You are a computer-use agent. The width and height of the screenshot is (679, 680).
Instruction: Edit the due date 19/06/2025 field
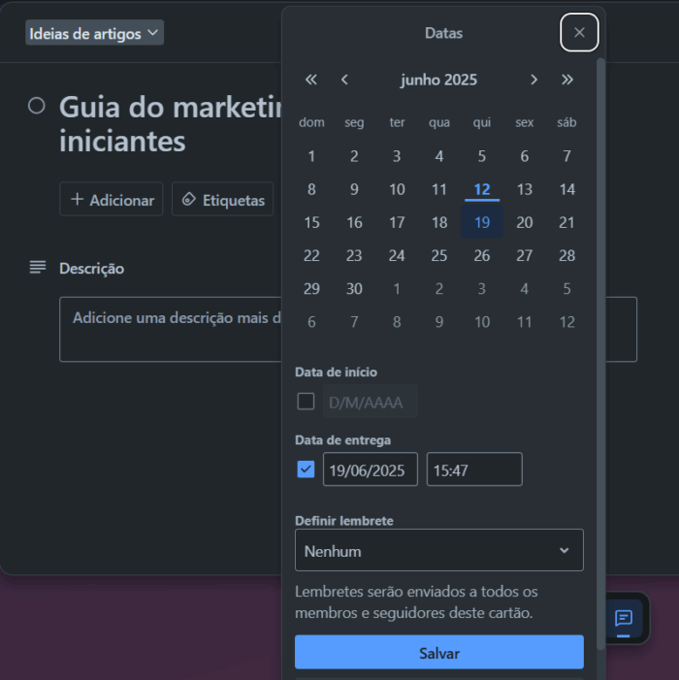pos(371,470)
